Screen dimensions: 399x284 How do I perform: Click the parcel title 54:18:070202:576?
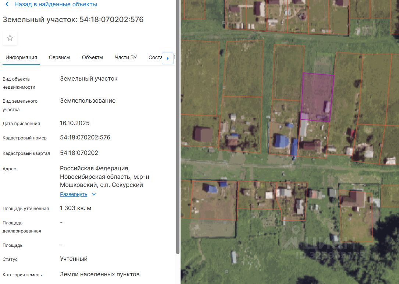pos(111,19)
